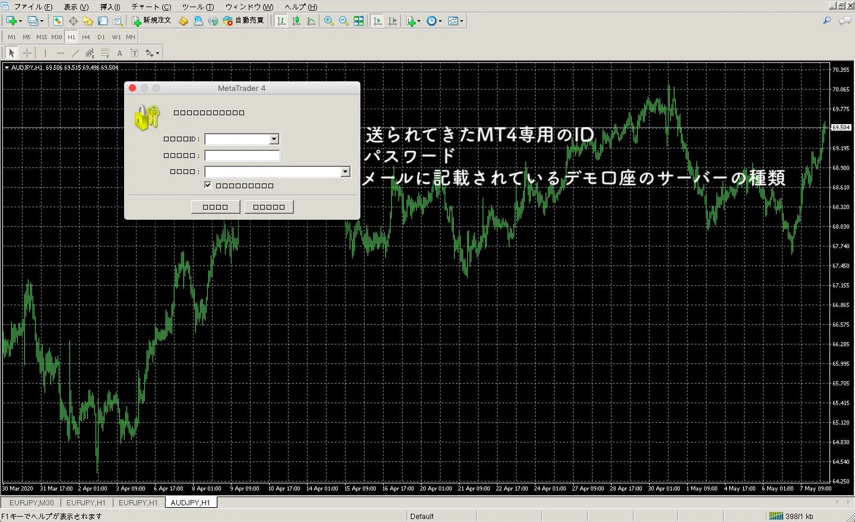Toggle the 自動売買 auto trading button

243,21
